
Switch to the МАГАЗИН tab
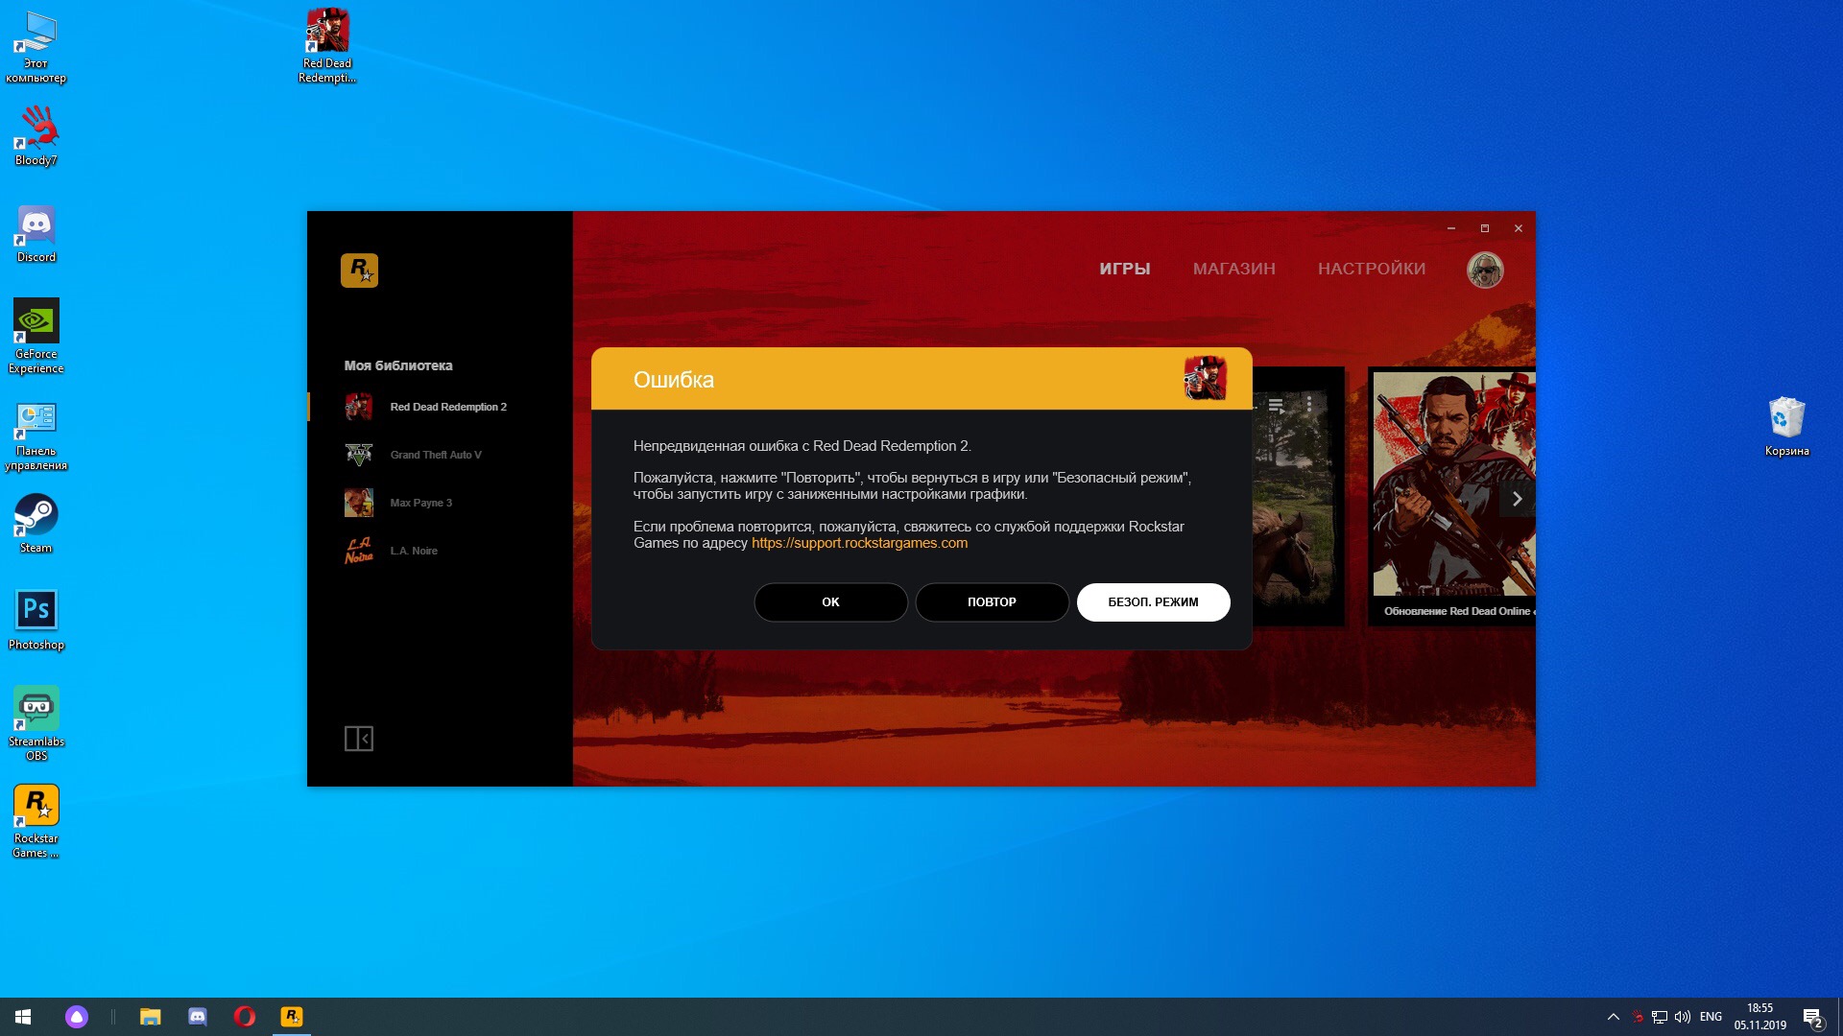[x=1233, y=269]
